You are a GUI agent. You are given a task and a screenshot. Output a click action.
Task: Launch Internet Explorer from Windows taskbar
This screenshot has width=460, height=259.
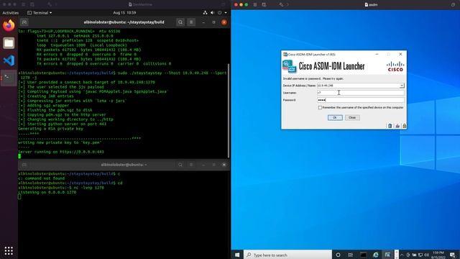(375, 255)
